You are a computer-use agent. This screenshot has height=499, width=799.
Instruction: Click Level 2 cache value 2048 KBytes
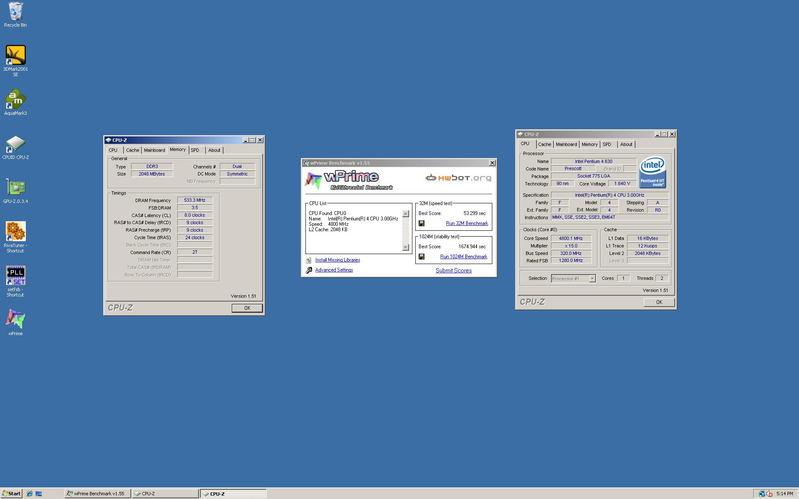648,254
